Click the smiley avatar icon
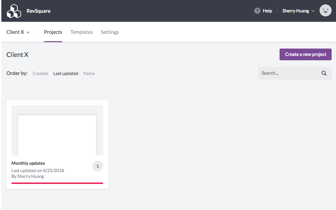 tap(325, 10)
